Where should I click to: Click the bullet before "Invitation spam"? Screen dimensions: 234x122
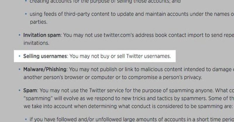click(20, 35)
